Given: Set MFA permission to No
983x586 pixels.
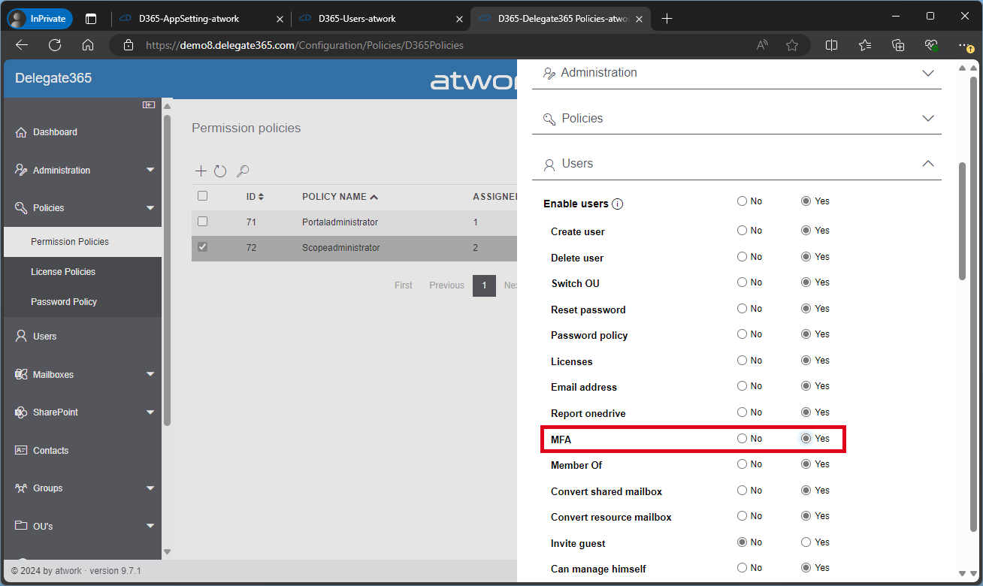Looking at the screenshot, I should [743, 439].
